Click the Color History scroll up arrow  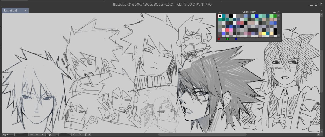(279, 16)
